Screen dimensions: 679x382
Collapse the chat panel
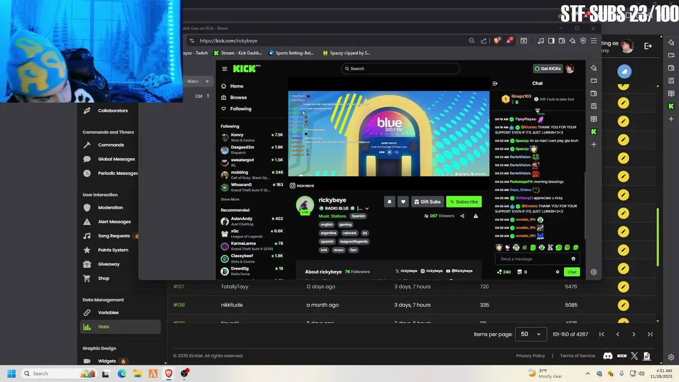pos(495,83)
